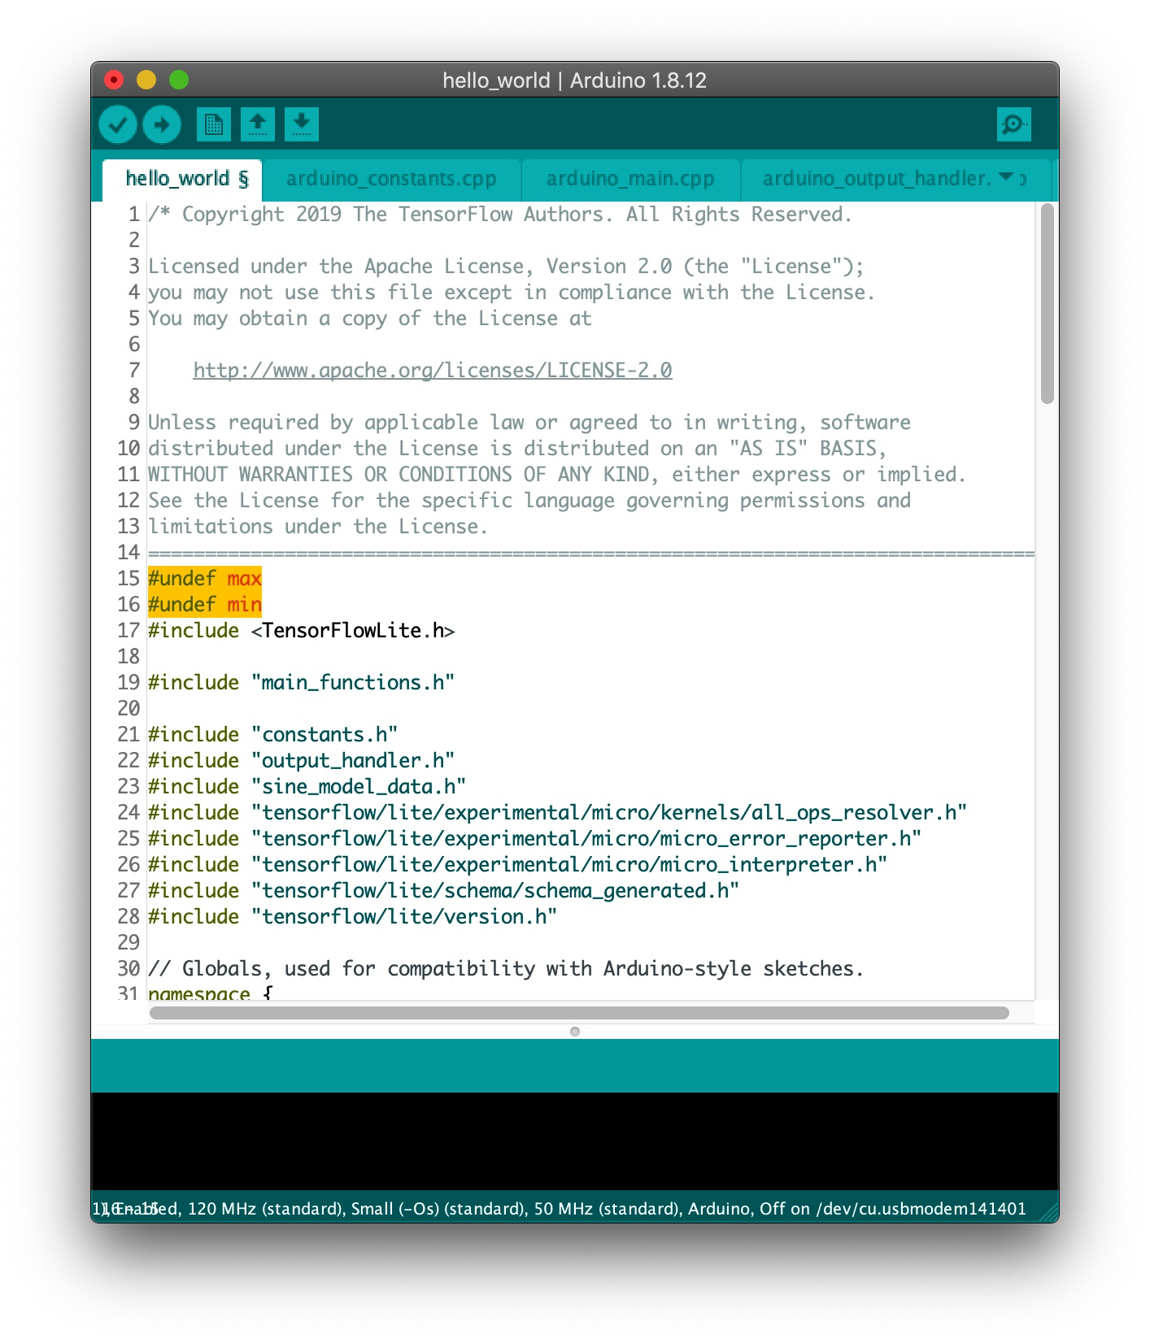1150x1343 pixels.
Task: Place cursor on '#undef max' line
Action: coord(205,579)
